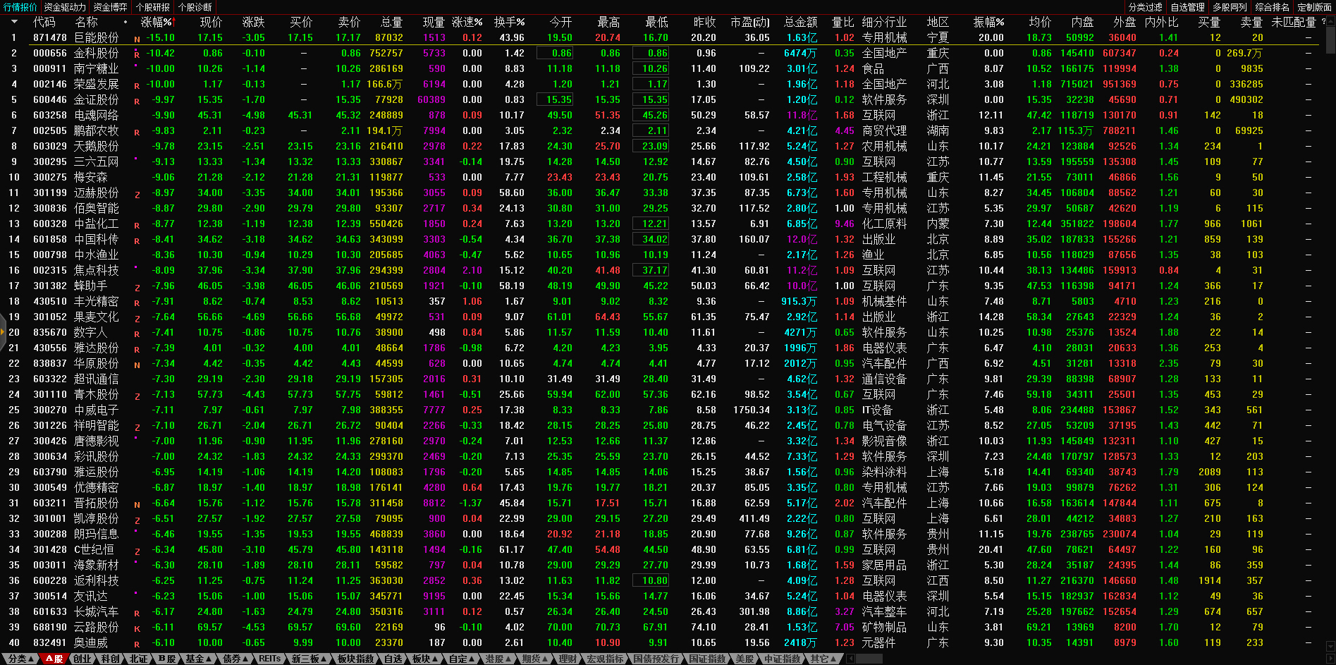Click the K marker beside 云路股份
The height and width of the screenshot is (665, 1336).
(x=137, y=628)
